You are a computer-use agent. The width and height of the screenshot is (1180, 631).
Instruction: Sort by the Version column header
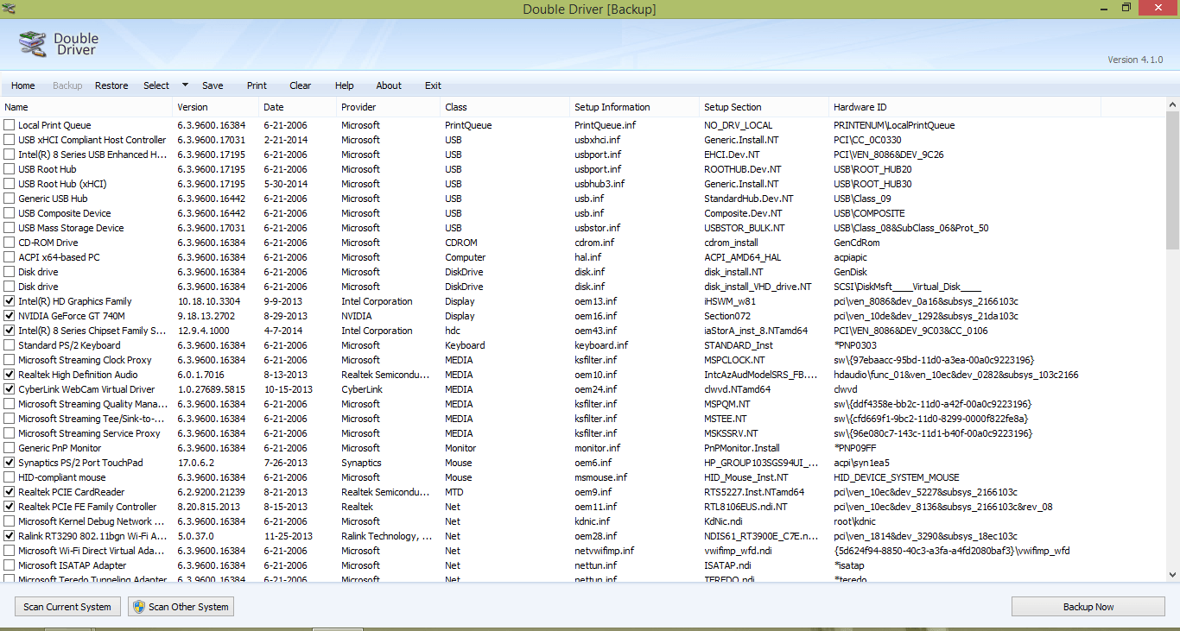[216, 107]
